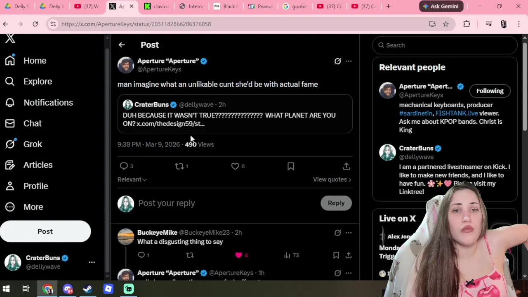This screenshot has width=528, height=297.
Task: Close the current X tab
Action: pyautogui.click(x=132, y=6)
